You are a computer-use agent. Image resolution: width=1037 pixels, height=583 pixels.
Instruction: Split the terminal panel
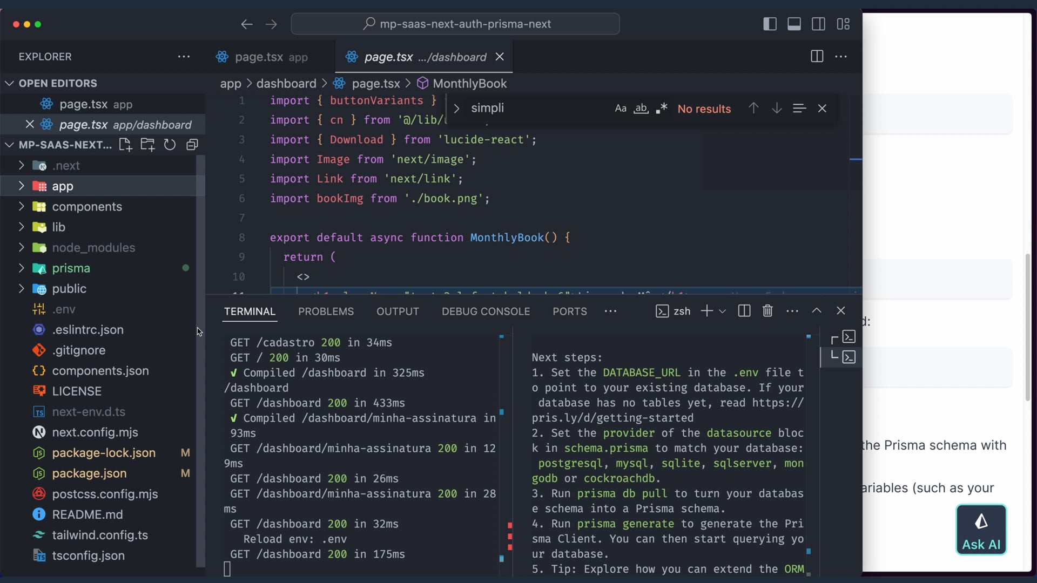tap(744, 311)
